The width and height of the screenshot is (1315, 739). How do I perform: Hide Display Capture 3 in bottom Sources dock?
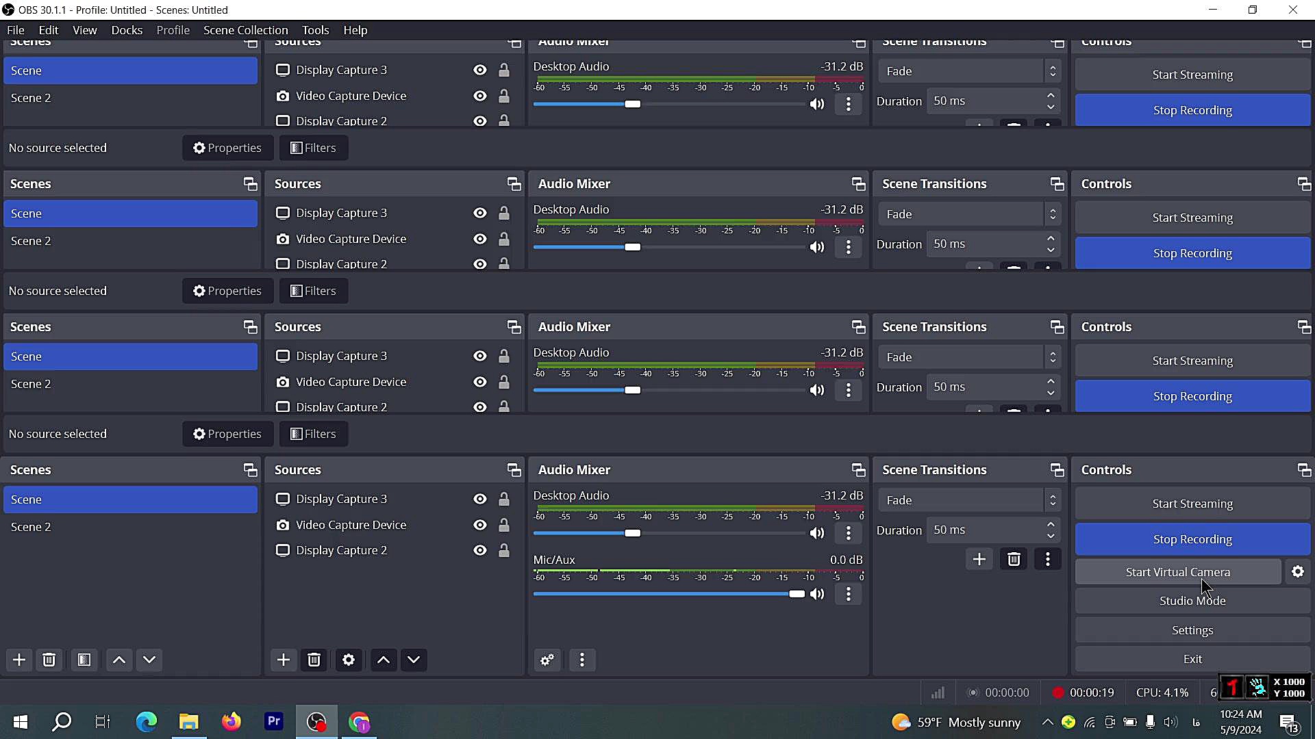(480, 499)
